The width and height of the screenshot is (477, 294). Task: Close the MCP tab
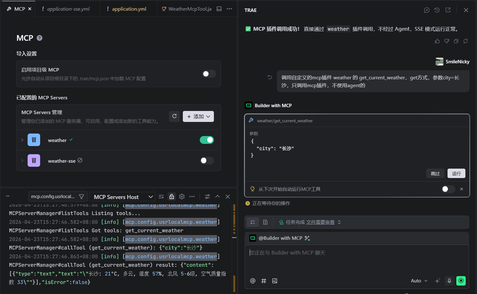pyautogui.click(x=30, y=9)
